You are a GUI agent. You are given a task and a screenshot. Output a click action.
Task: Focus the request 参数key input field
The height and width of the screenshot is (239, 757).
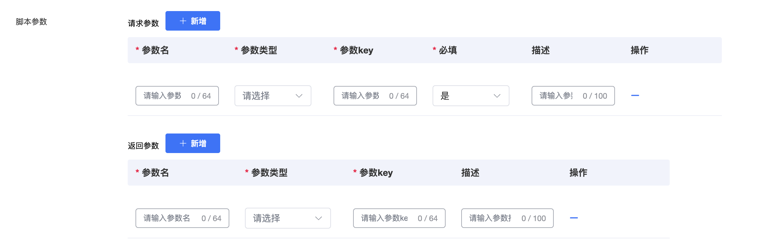click(x=375, y=96)
